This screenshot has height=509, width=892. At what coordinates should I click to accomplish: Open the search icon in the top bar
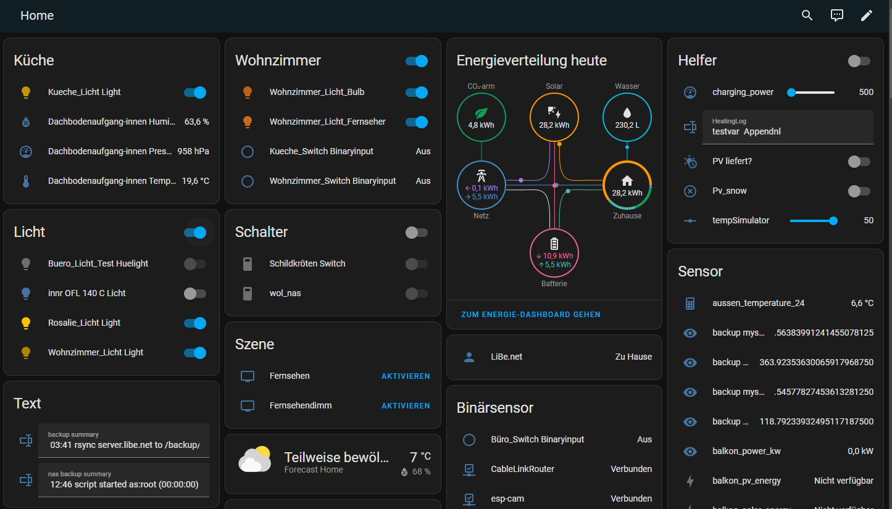click(x=807, y=15)
